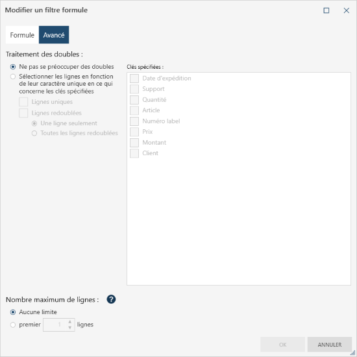
Task: Maximize the Modifier un filtre formule dialog
Action: pyautogui.click(x=326, y=10)
